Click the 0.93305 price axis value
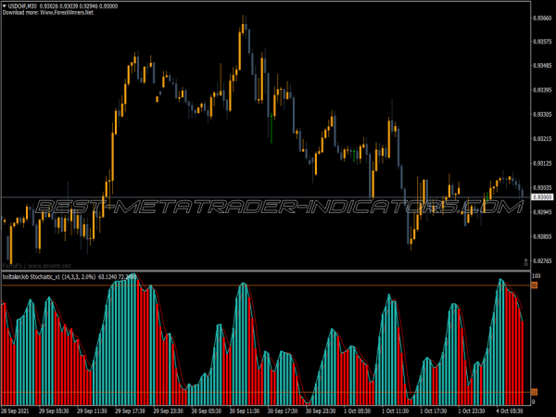Image resolution: width=556 pixels, height=417 pixels. (542, 115)
